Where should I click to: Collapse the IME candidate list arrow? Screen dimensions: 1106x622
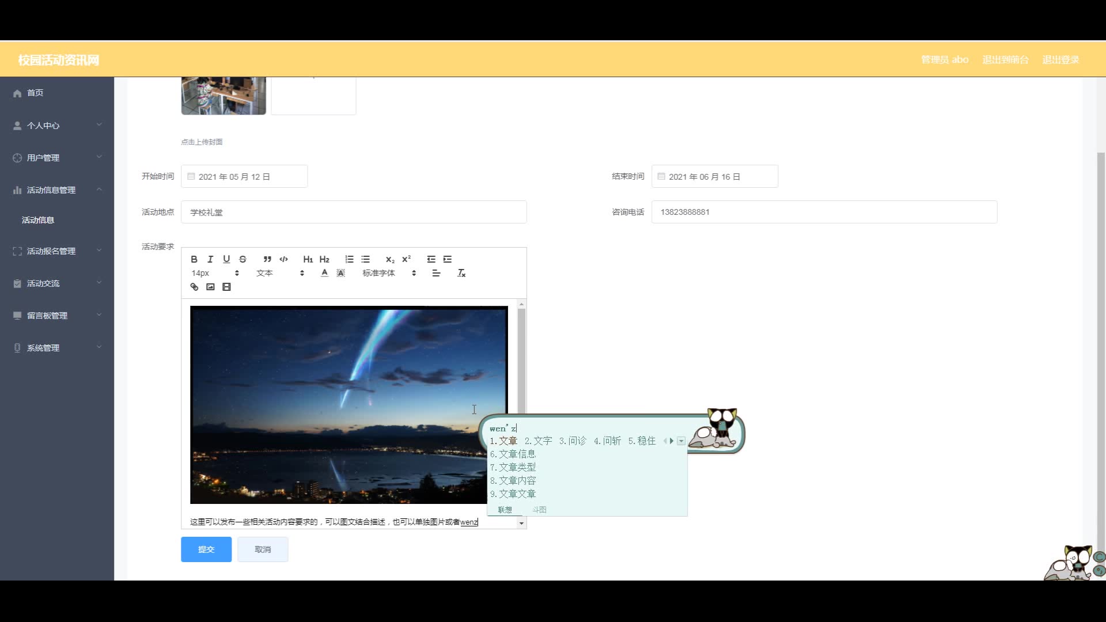coord(681,441)
